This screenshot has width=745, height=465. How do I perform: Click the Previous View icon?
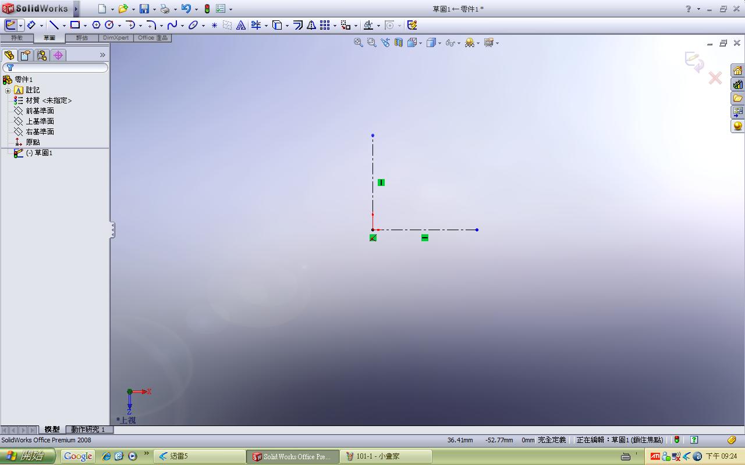click(x=385, y=42)
